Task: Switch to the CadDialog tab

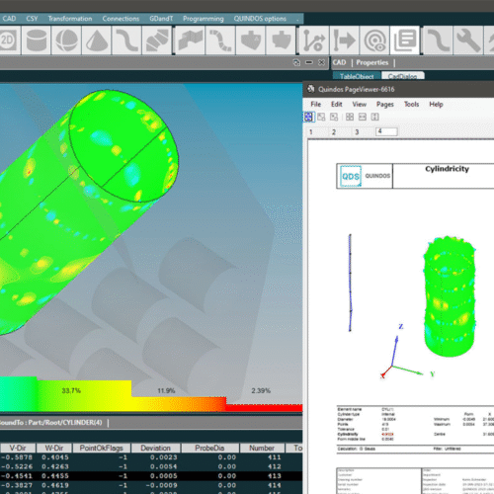Action: click(402, 76)
